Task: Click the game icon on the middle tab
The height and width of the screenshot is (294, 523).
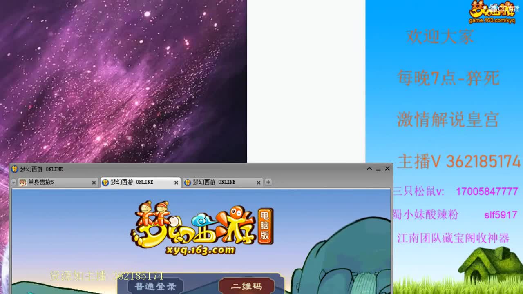Action: tap(105, 182)
